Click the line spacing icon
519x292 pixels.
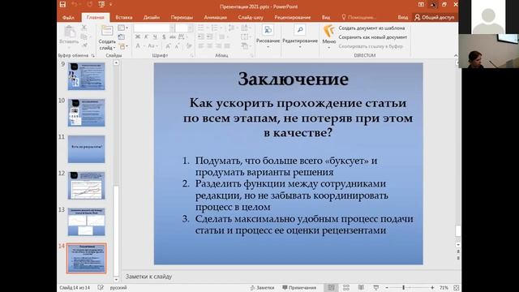pyautogui.click(x=231, y=28)
